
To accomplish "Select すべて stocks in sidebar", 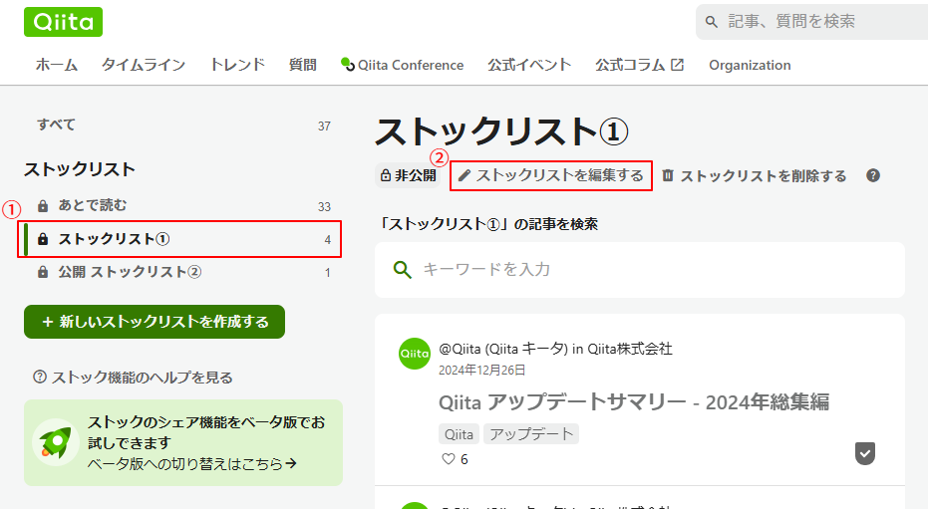I will 182,126.
